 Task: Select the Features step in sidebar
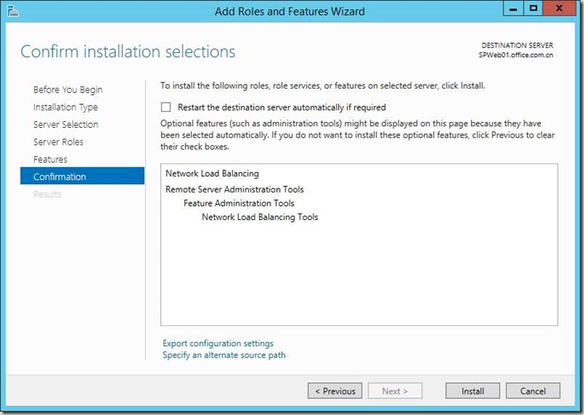coord(51,159)
